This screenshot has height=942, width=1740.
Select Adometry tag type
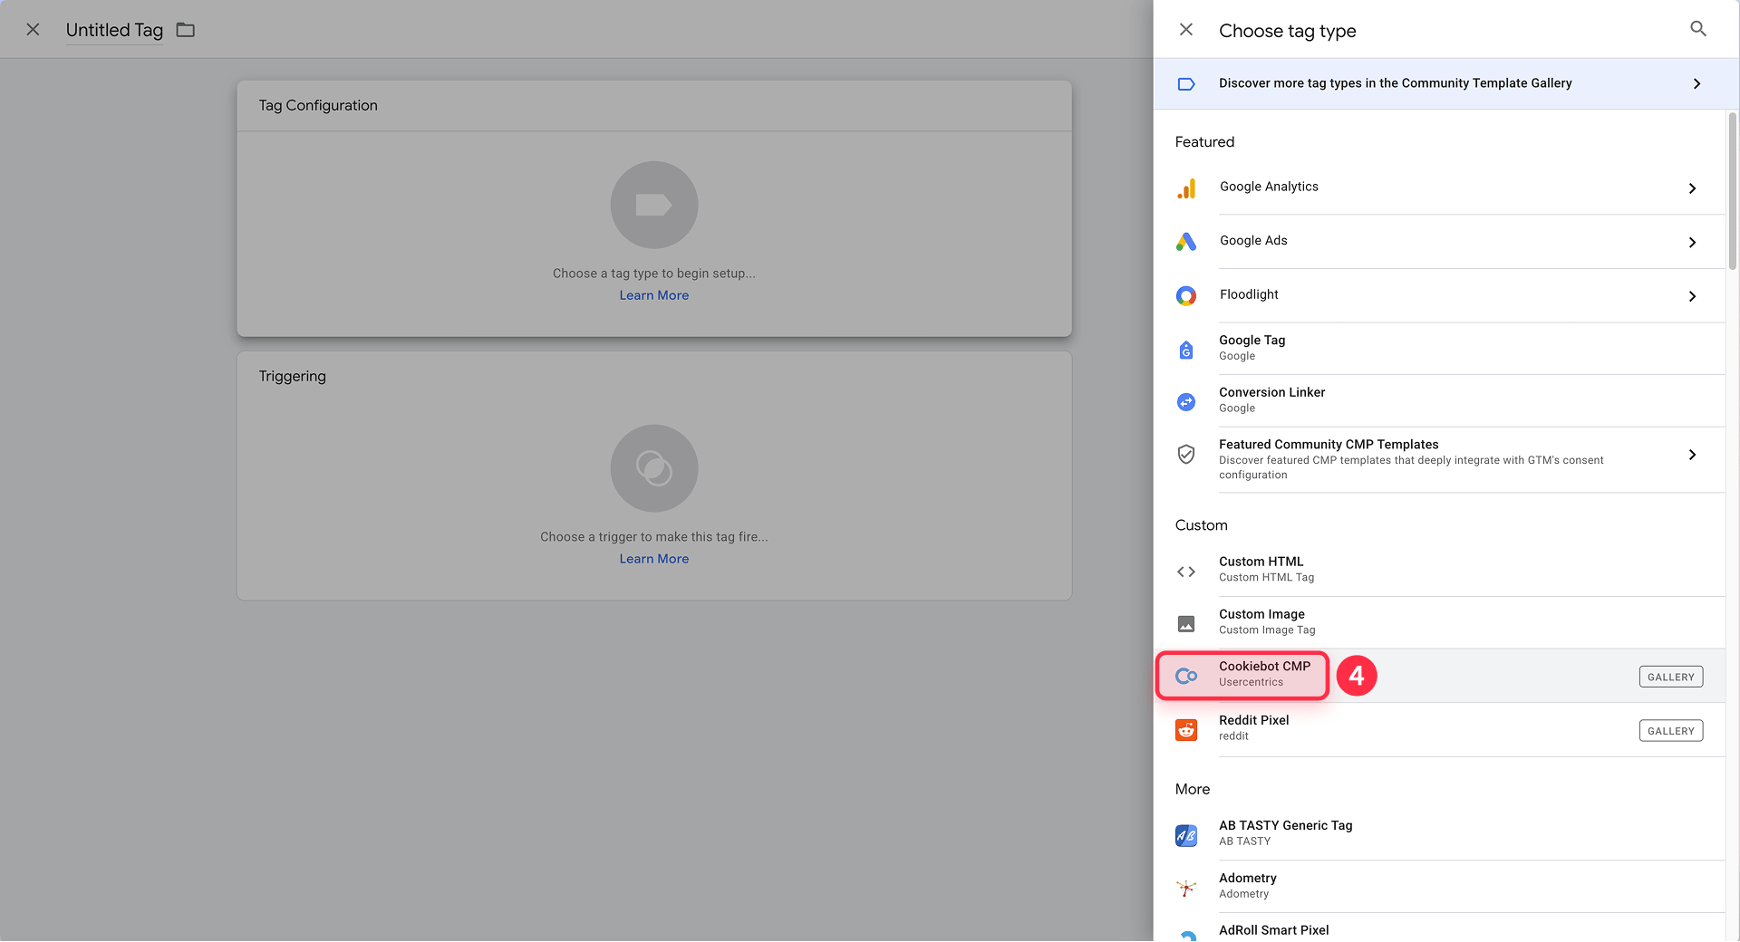click(x=1439, y=887)
